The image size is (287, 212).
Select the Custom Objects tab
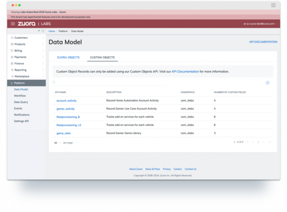102,57
